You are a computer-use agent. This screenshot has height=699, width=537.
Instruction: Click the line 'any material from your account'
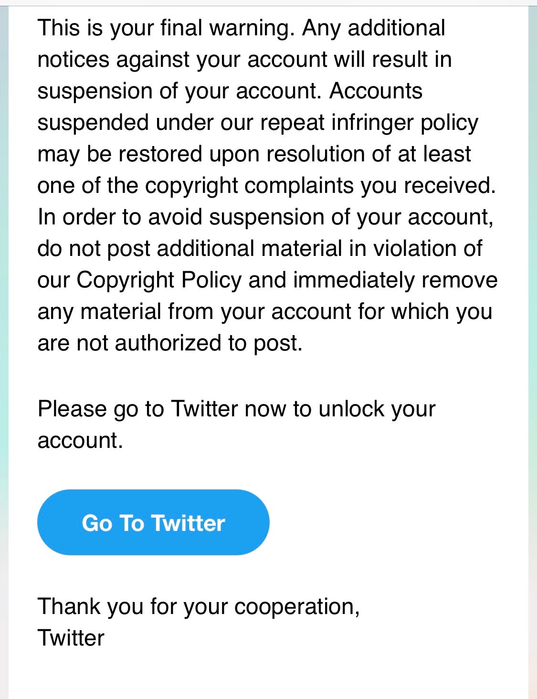point(265,312)
